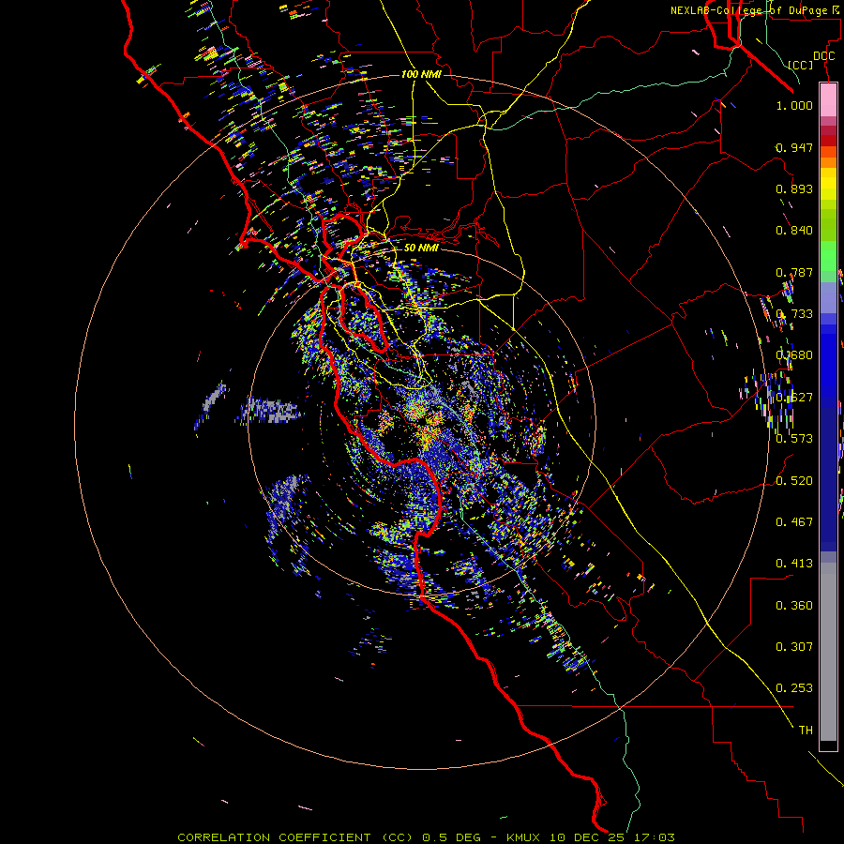Image resolution: width=844 pixels, height=844 pixels.
Task: Click the 0.253 legend value
Action: [794, 688]
